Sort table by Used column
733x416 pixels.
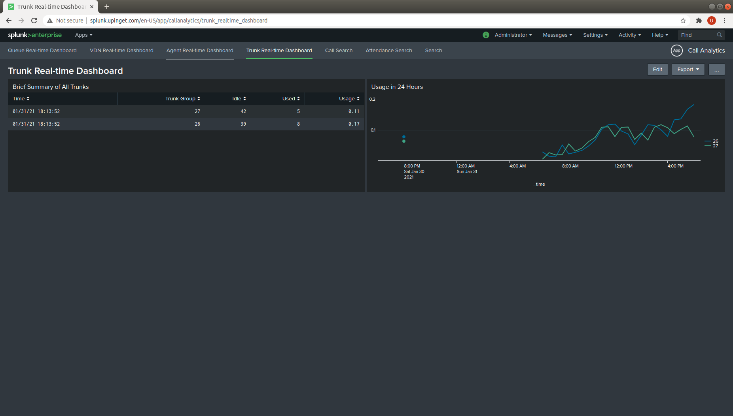coord(291,99)
